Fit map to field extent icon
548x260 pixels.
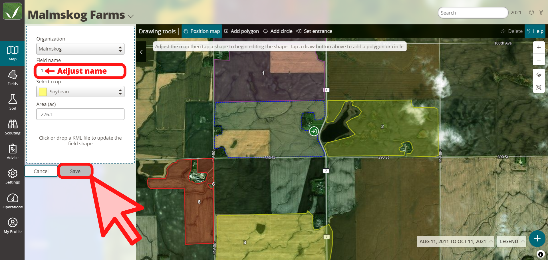click(x=539, y=87)
